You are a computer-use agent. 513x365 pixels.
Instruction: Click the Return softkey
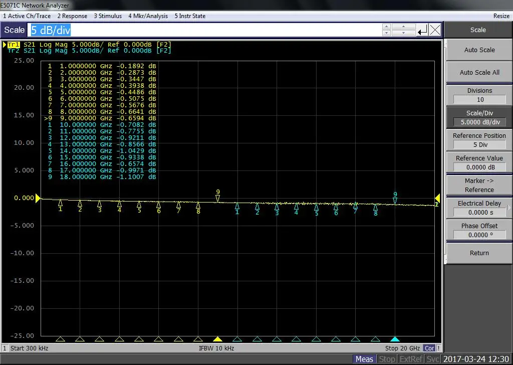(479, 253)
